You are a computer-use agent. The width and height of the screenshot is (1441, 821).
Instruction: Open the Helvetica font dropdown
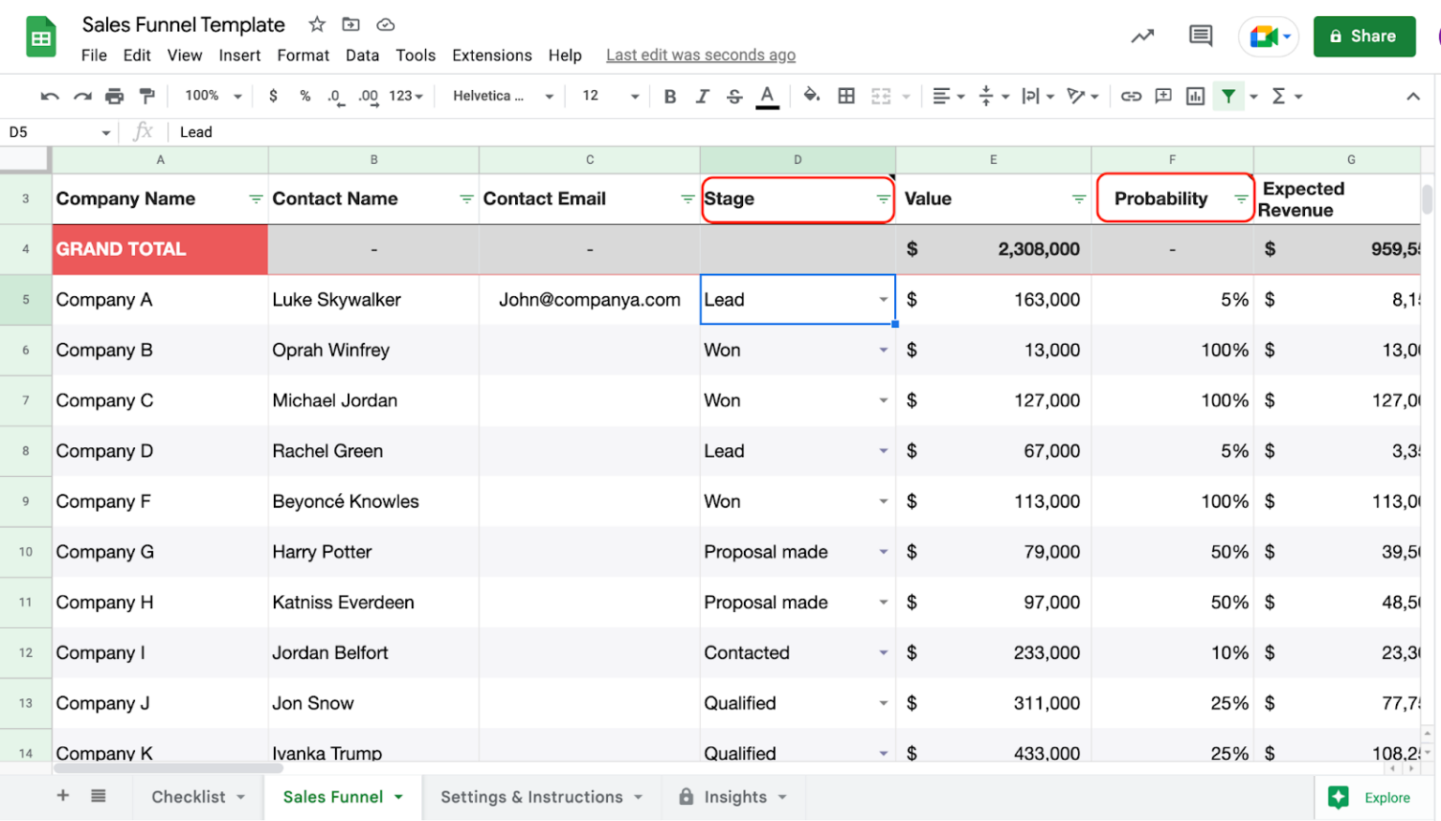coord(503,96)
